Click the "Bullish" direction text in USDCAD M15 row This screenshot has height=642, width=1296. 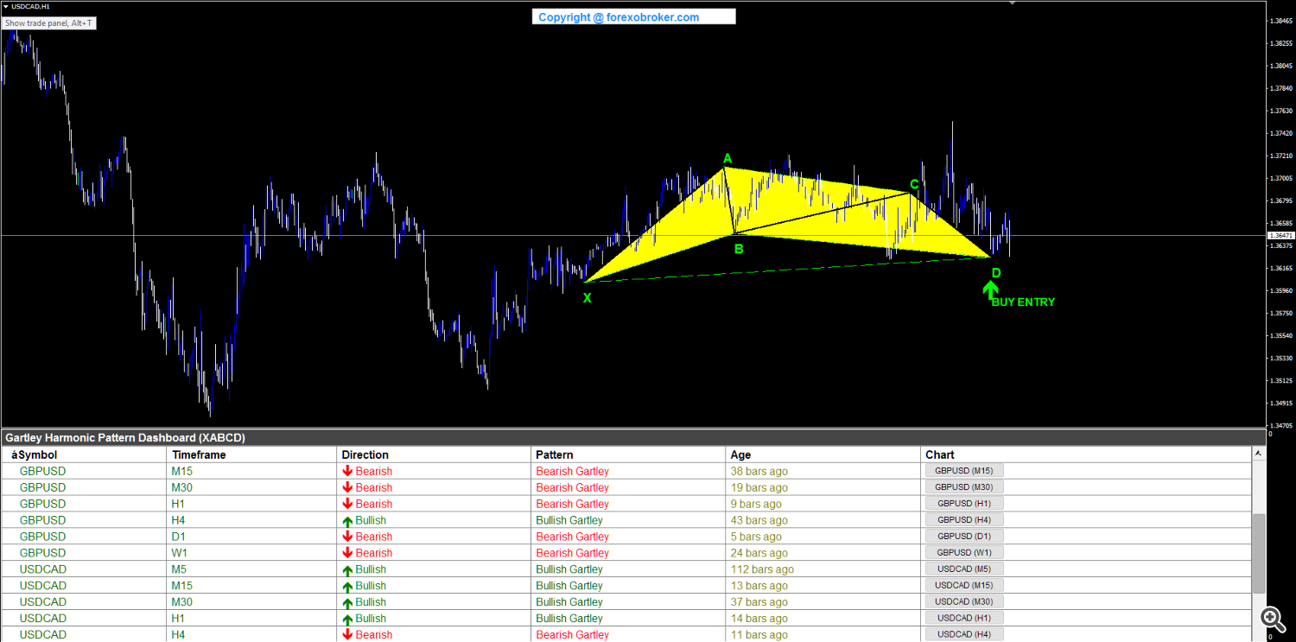click(371, 586)
